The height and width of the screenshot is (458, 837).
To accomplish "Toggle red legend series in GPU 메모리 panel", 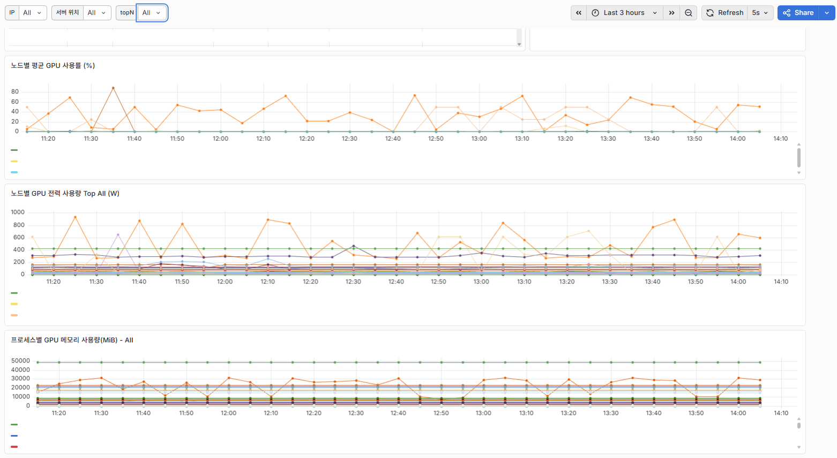I will point(14,447).
